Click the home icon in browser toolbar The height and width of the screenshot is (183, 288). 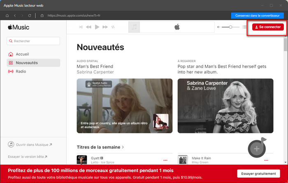tap(7, 16)
